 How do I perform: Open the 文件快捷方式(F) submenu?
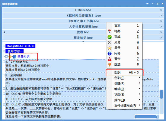point(124,106)
